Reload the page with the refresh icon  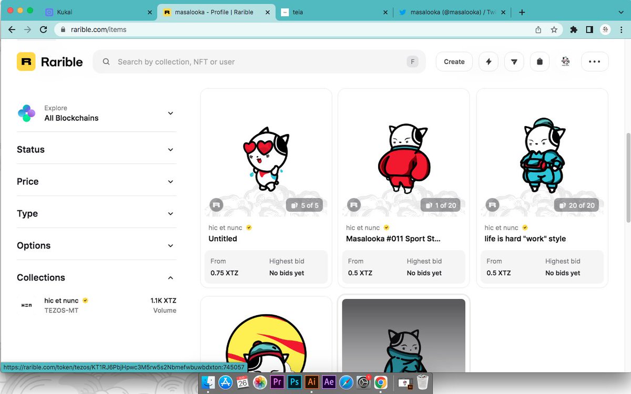[44, 29]
